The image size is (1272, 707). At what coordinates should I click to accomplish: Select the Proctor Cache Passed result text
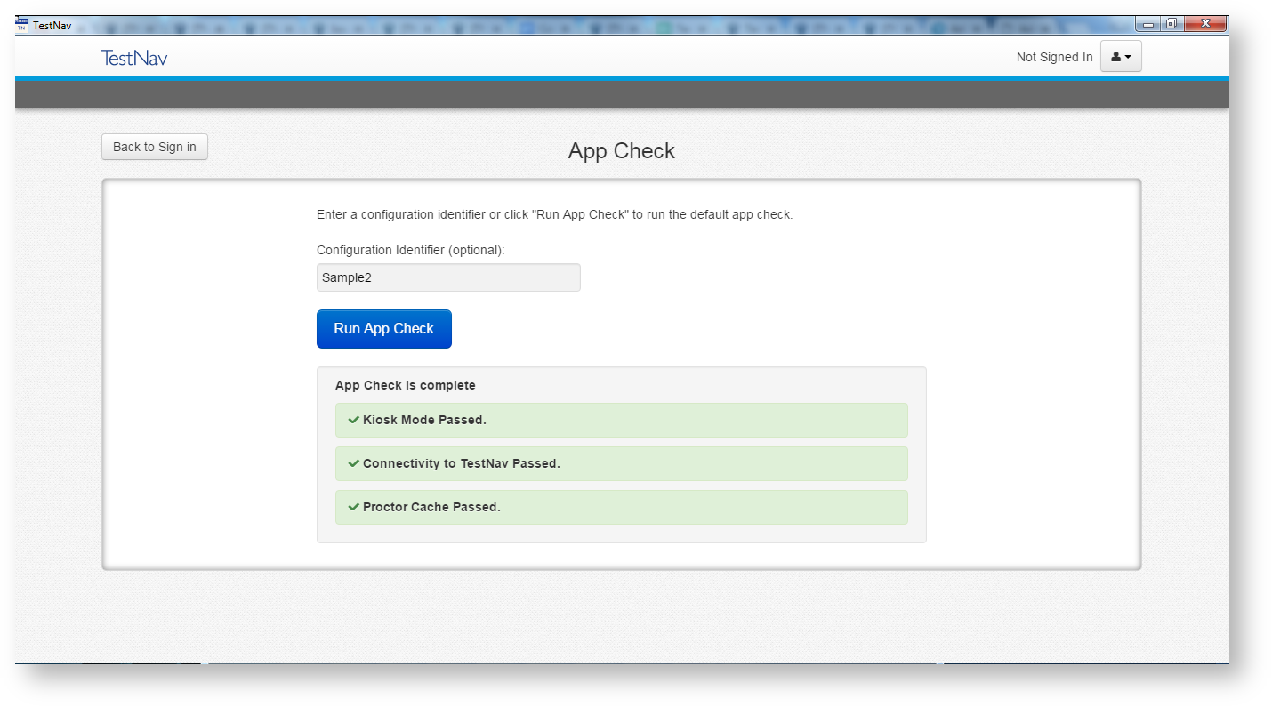coord(431,507)
